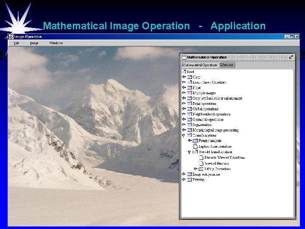This screenshot has width=305, height=229.
Task: Select 'Multiple images' tree label
Action: 204,93
